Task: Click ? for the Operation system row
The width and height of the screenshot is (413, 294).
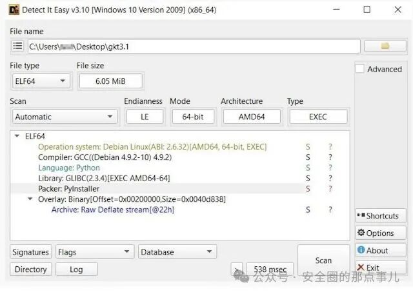Action: (x=330, y=146)
